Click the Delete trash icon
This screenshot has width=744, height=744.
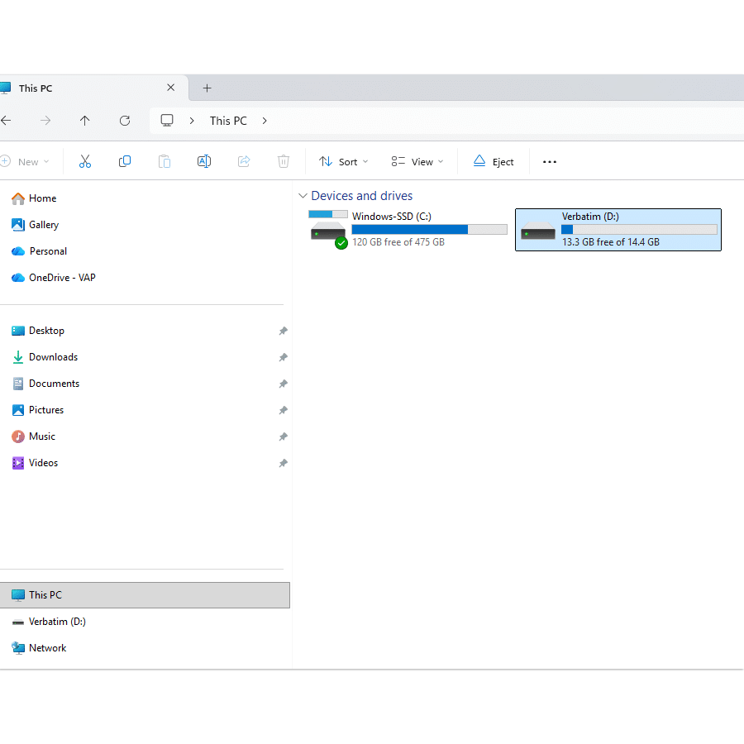coord(284,162)
